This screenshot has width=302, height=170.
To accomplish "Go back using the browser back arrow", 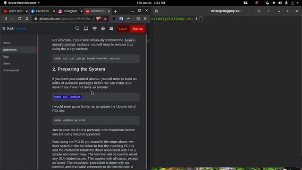I will (x=6, y=19).
